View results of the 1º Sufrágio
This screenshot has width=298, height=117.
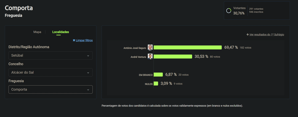(x=267, y=35)
